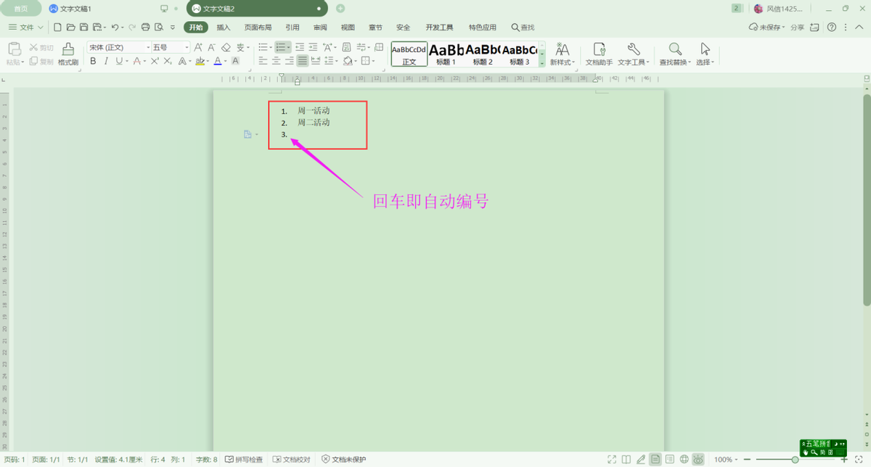871x467 pixels.
Task: Expand the Paste (粘贴) dropdown
Action: point(15,62)
